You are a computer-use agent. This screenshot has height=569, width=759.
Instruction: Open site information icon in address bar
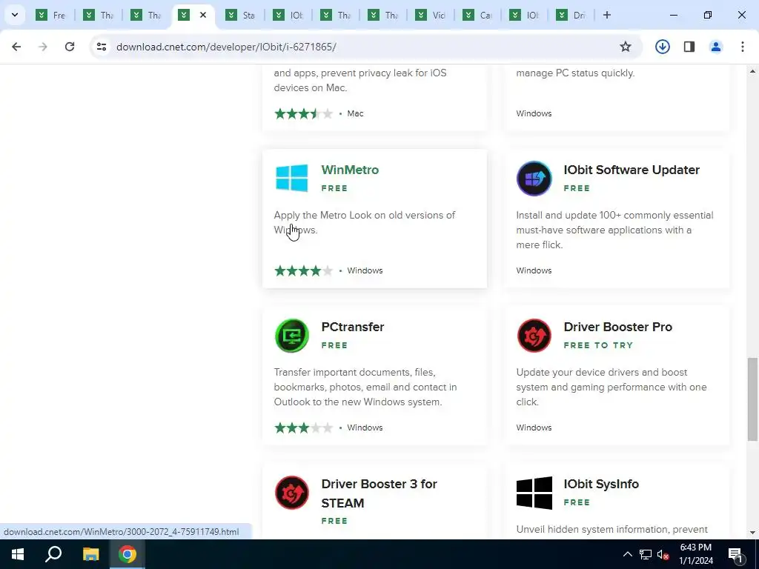101,47
